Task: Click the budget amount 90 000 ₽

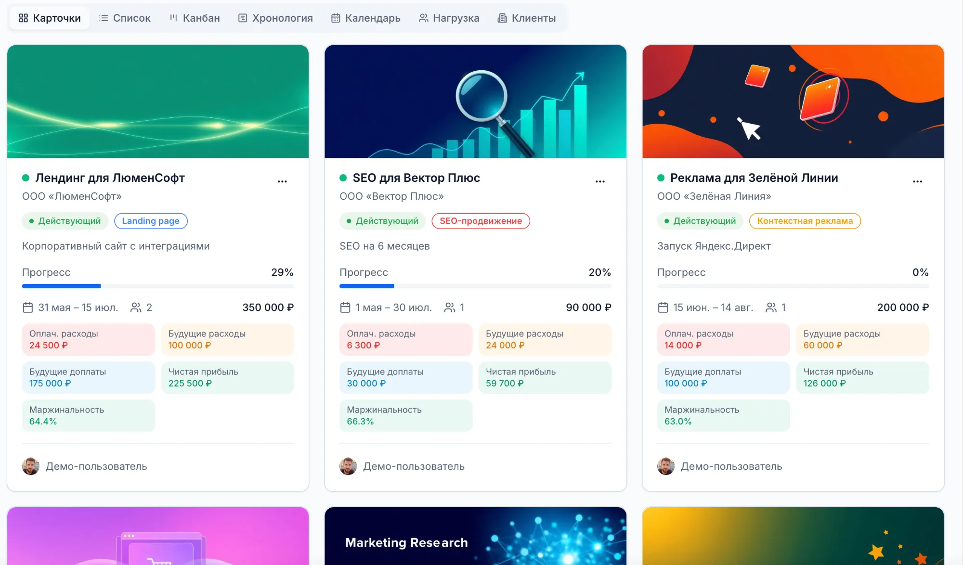Action: tap(588, 308)
